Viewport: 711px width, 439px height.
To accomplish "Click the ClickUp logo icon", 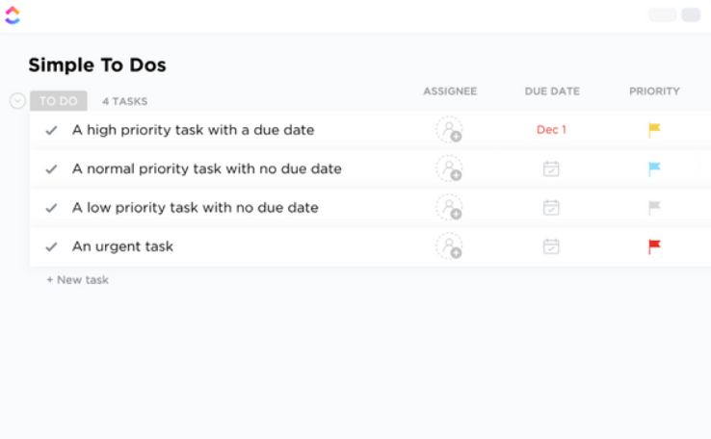I will [x=13, y=15].
